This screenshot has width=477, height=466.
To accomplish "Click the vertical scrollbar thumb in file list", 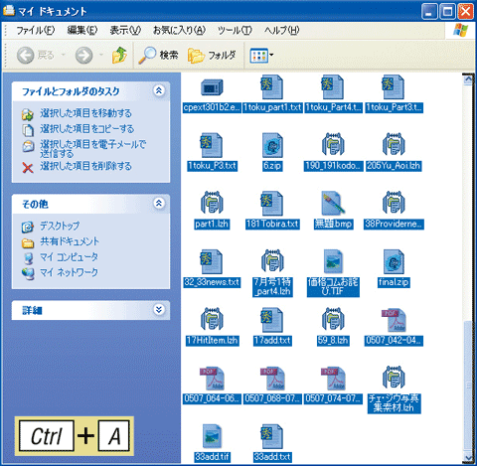I will (x=468, y=386).
